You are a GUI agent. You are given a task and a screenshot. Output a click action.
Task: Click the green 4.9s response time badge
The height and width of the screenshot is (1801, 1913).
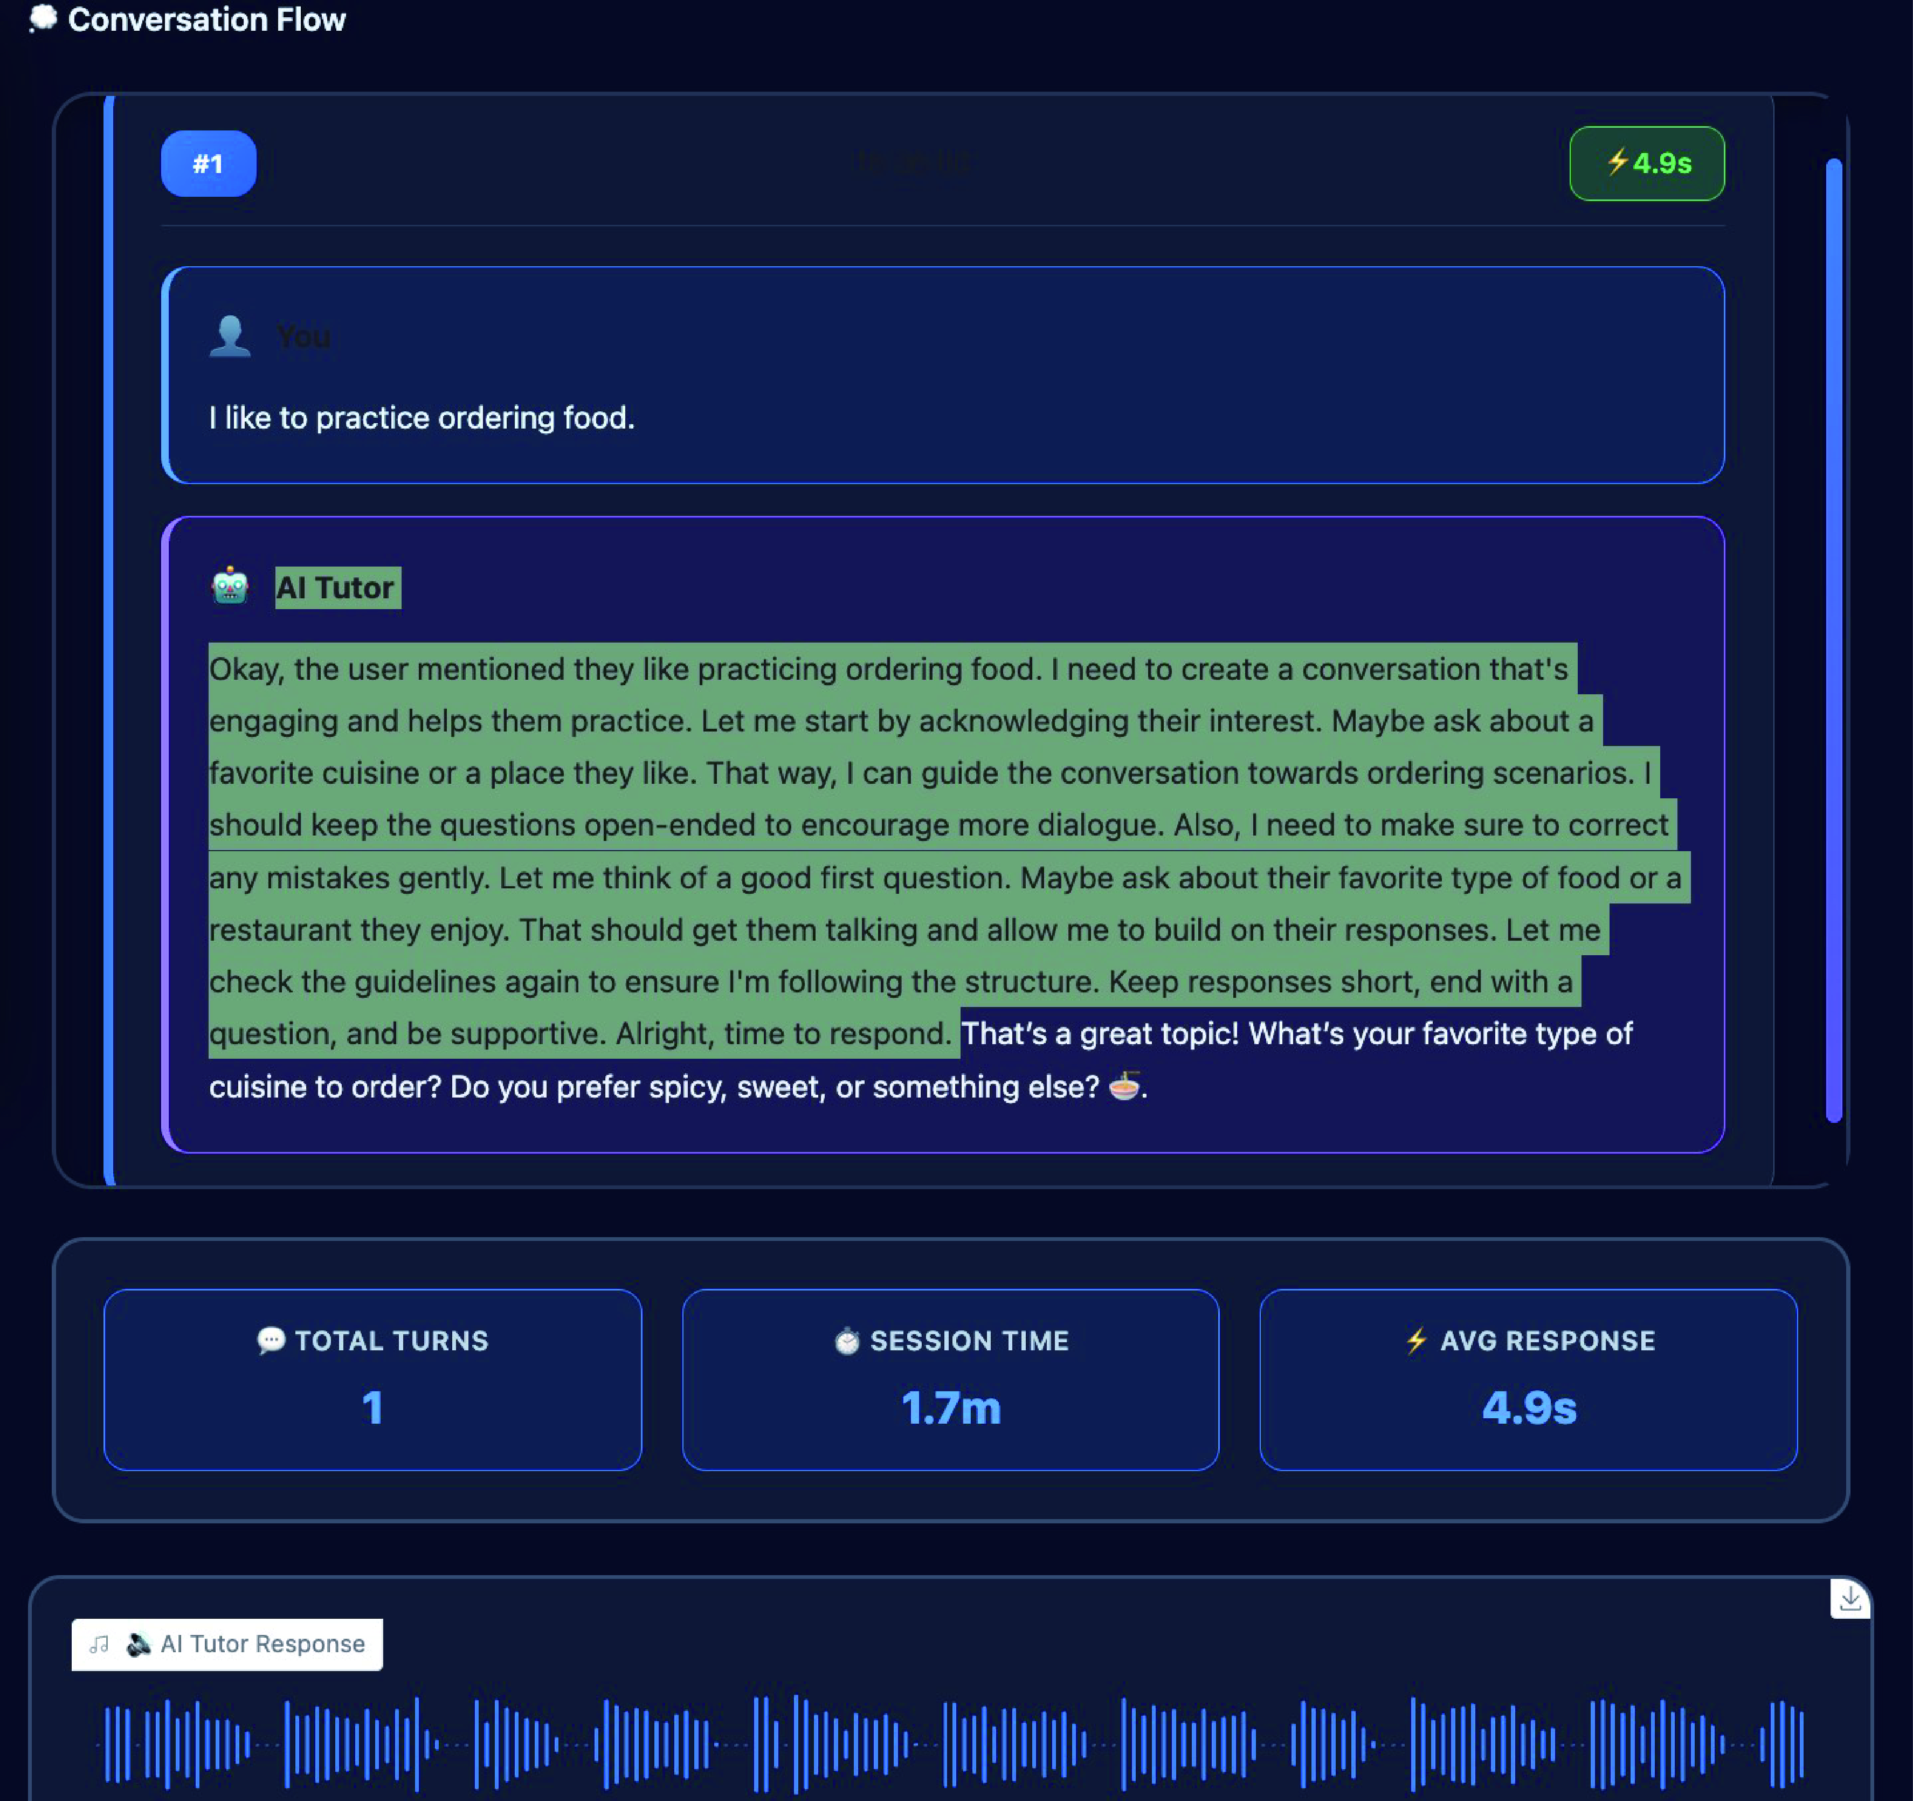(x=1646, y=164)
